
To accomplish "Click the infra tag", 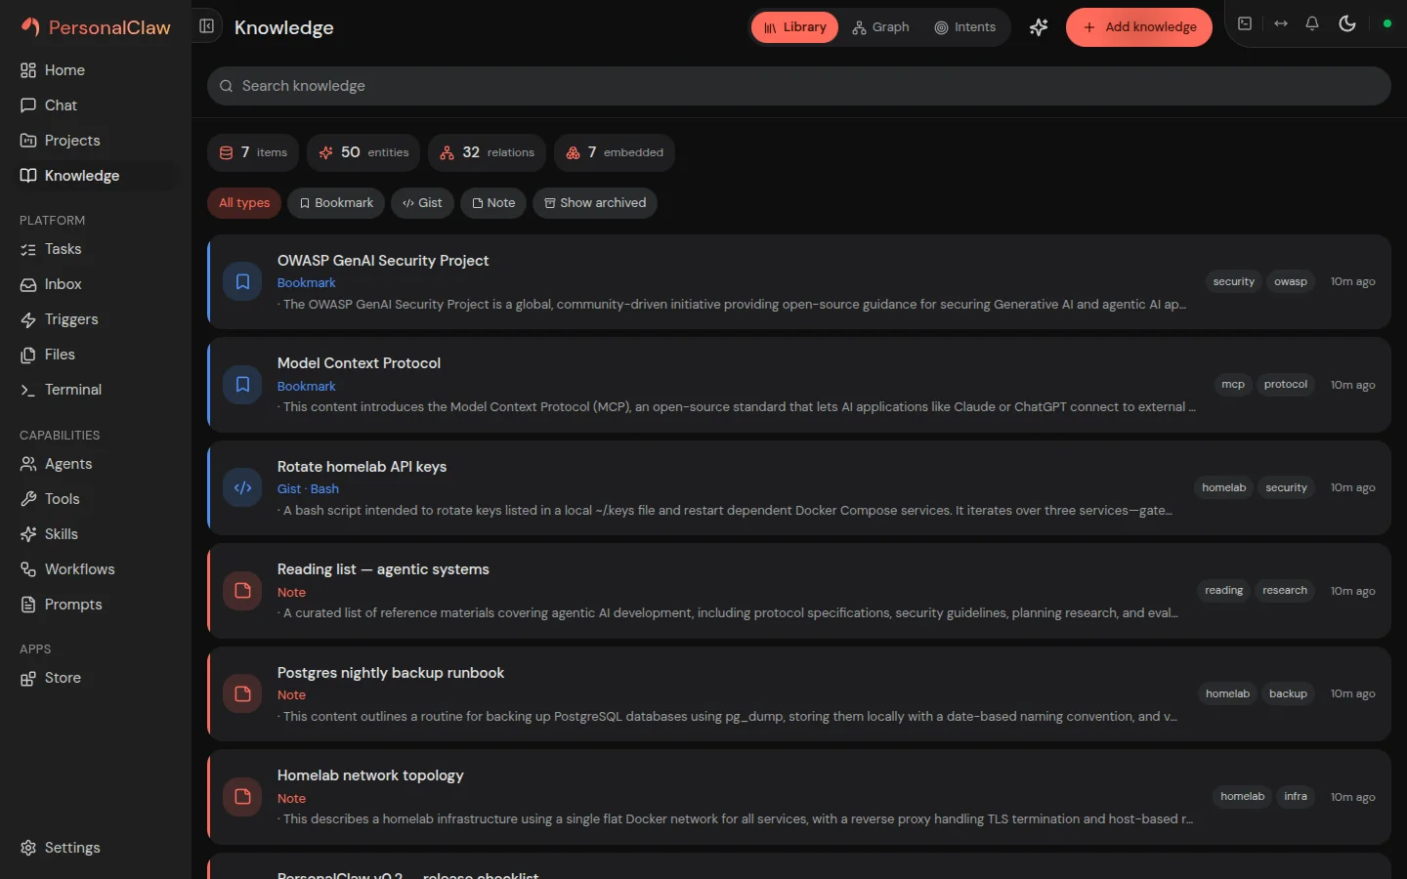I will pyautogui.click(x=1296, y=797).
